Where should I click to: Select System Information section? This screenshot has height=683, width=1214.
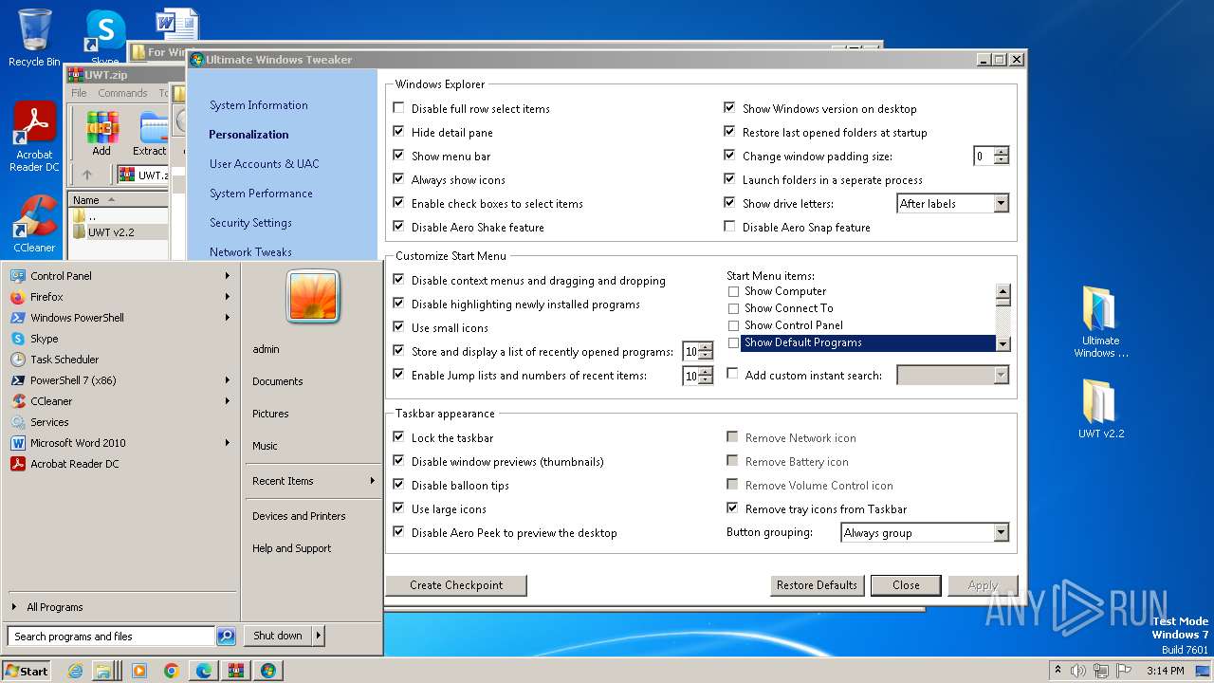258,105
